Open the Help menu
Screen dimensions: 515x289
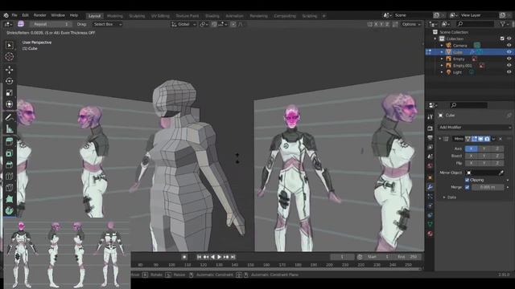click(x=74, y=15)
